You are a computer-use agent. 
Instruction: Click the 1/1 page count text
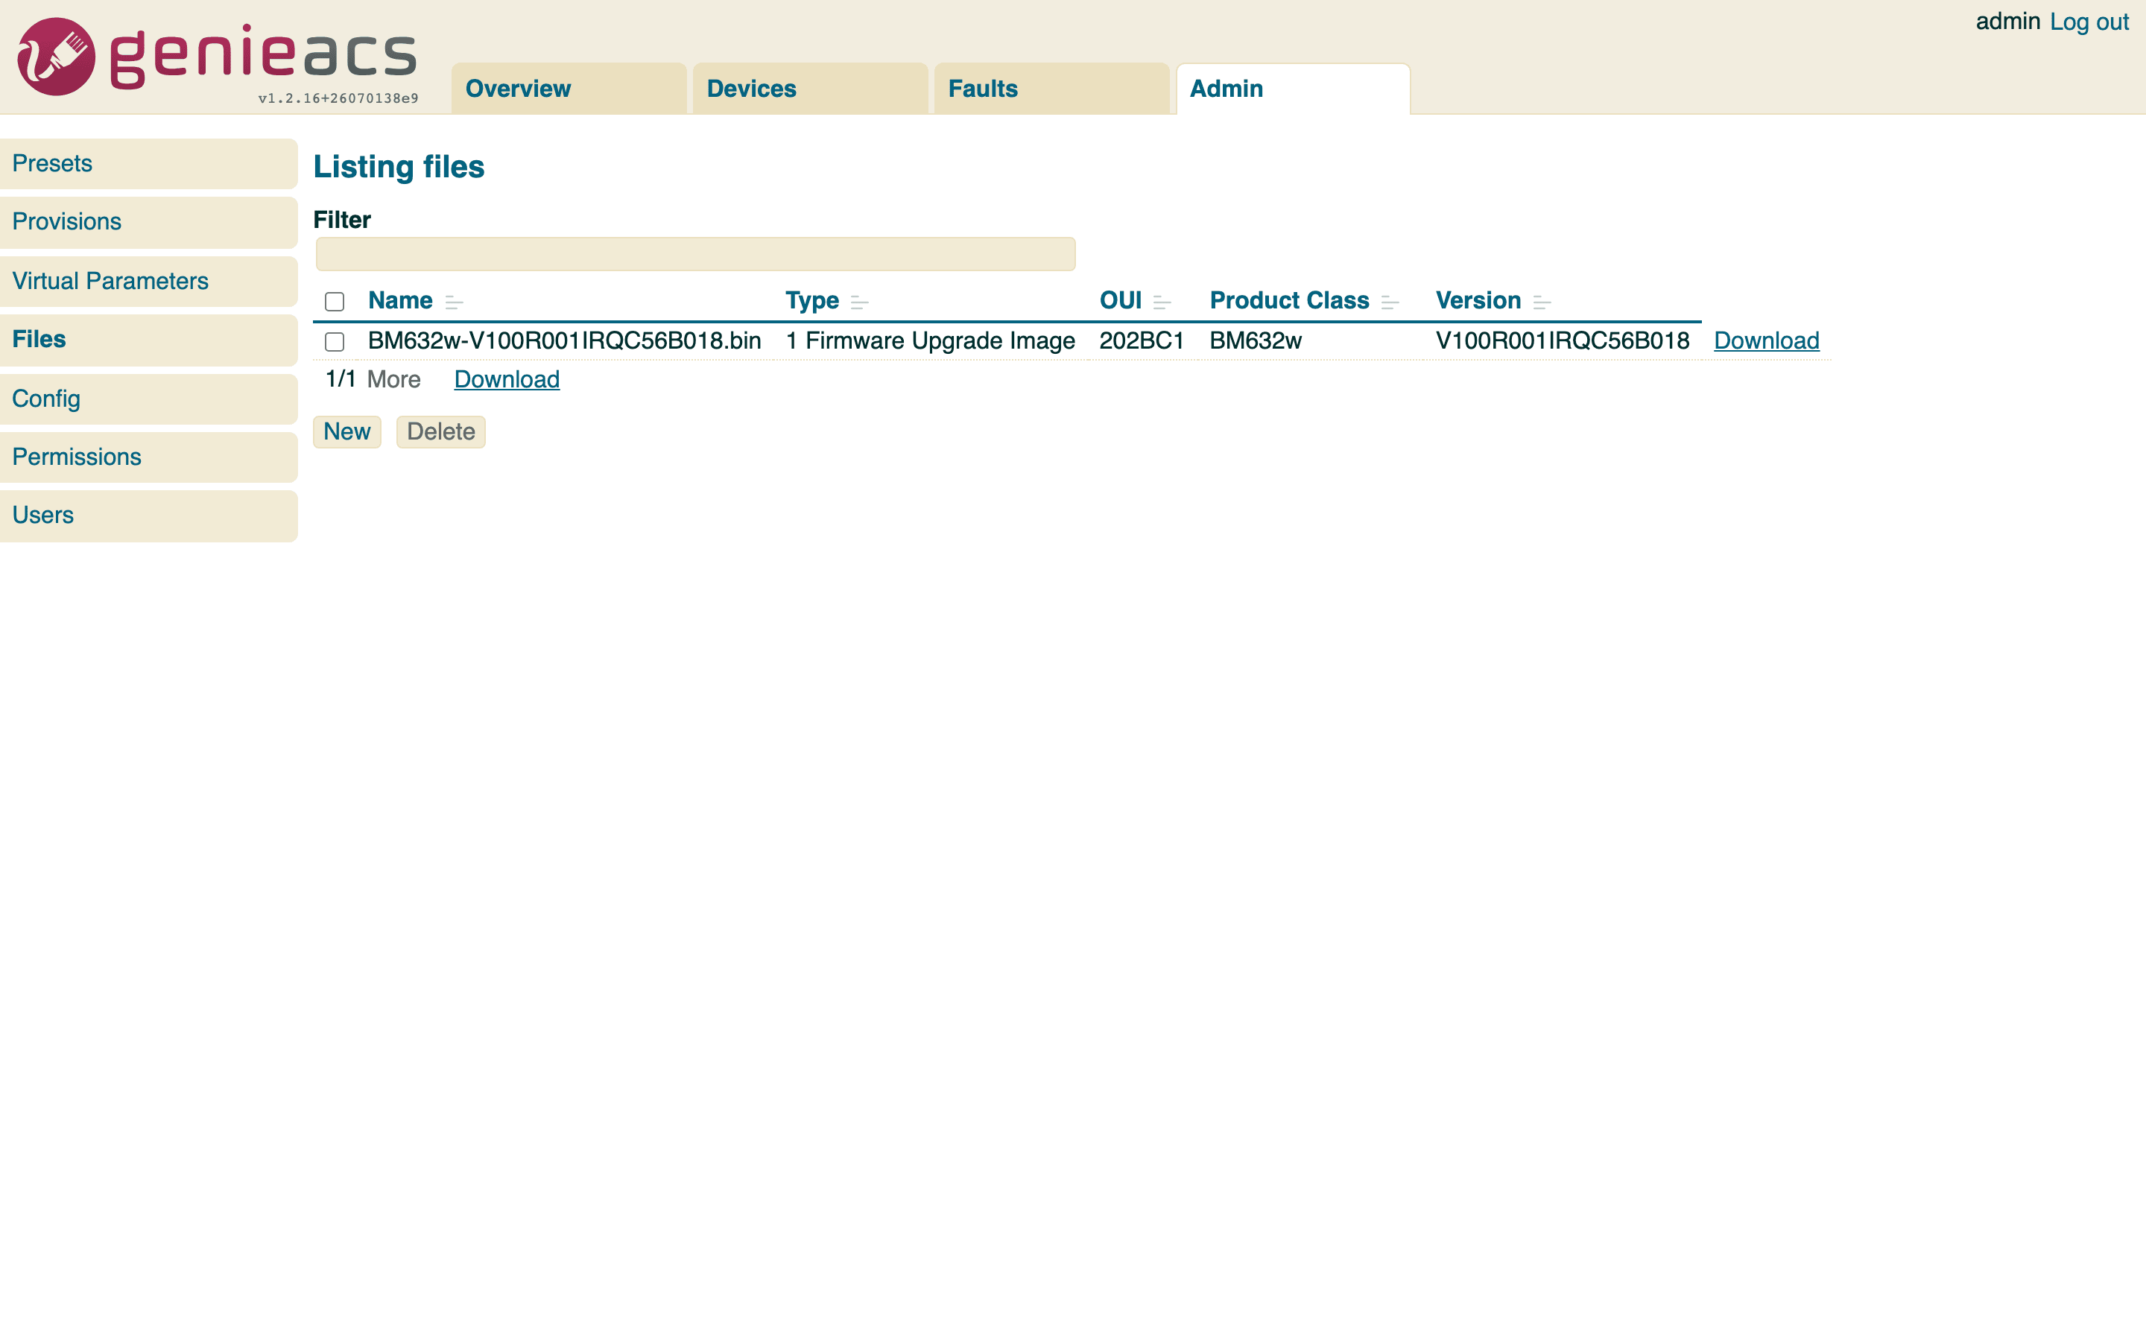pyautogui.click(x=341, y=380)
